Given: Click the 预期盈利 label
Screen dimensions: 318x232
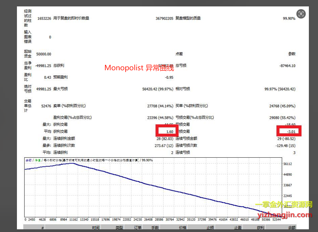Looking at the screenshot, I should coord(60,77).
